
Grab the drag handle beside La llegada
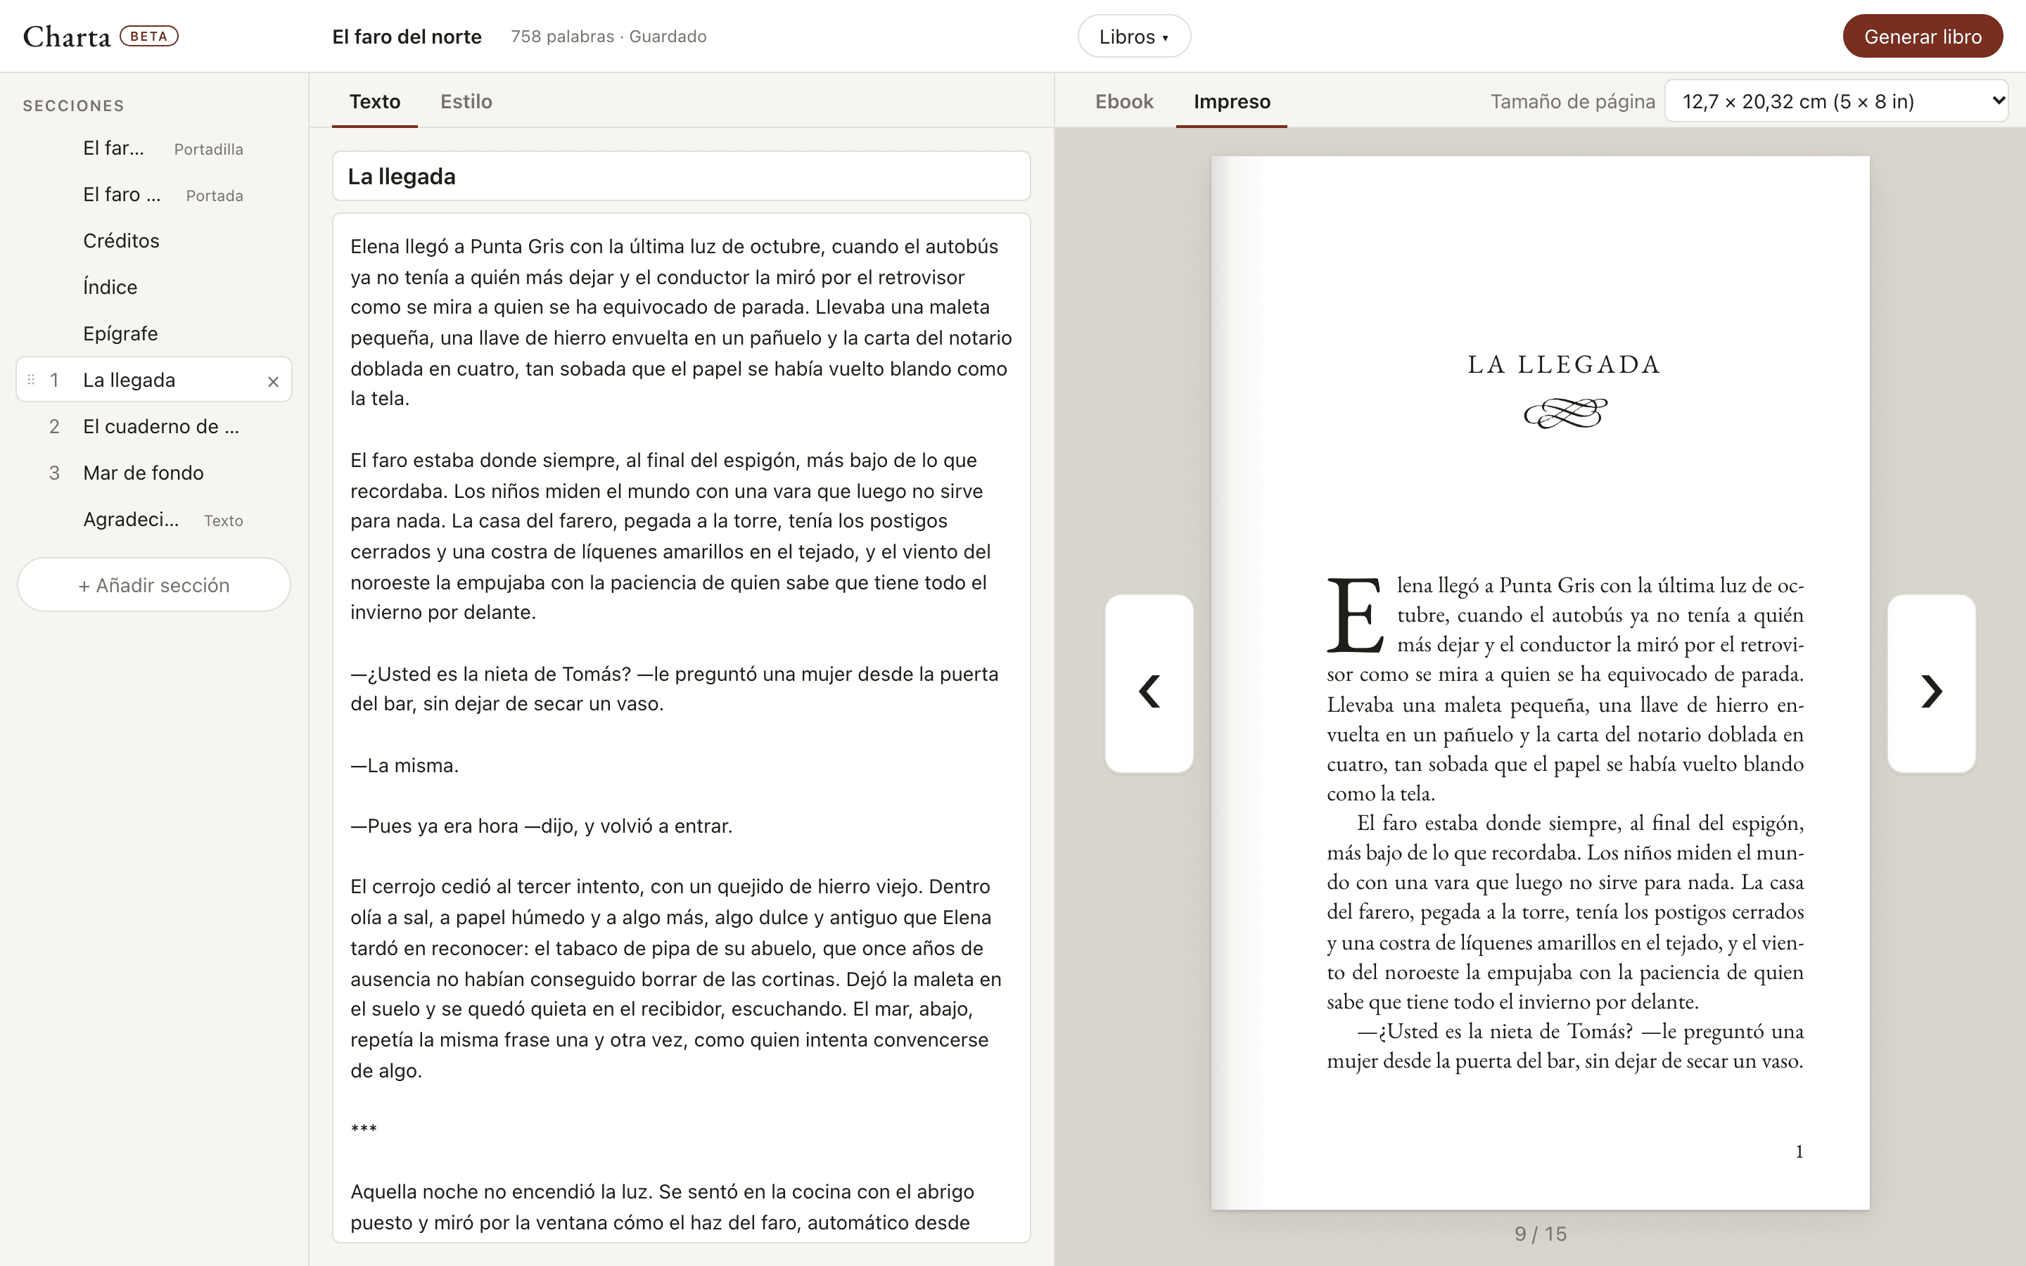tap(31, 380)
